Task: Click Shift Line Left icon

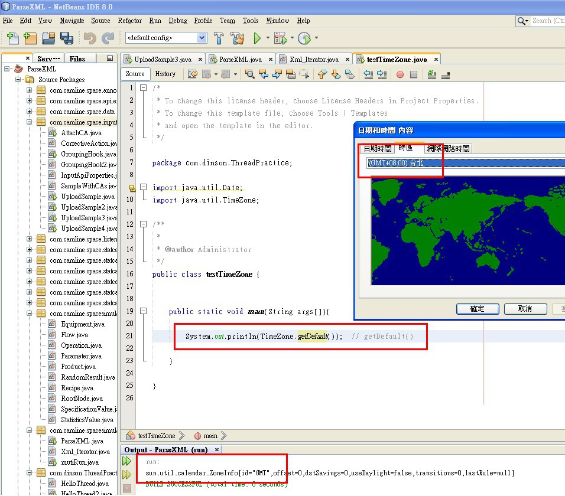Action: click(x=368, y=74)
